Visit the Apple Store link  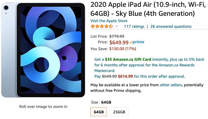click(x=109, y=21)
